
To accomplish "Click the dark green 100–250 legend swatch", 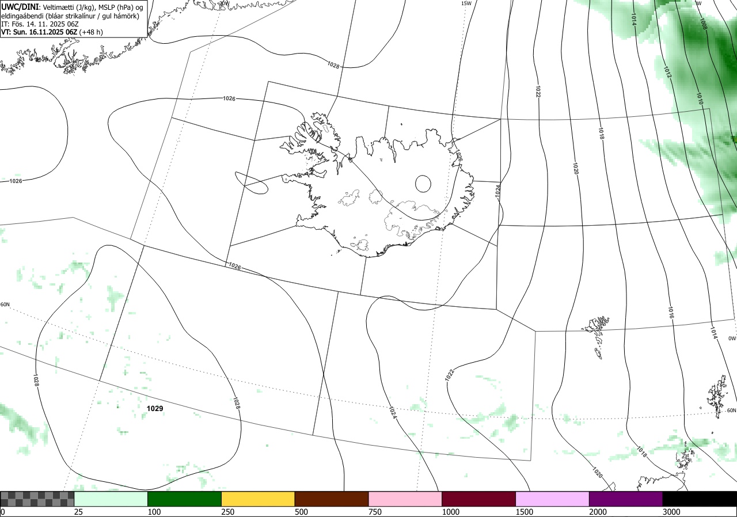I will coord(185,499).
